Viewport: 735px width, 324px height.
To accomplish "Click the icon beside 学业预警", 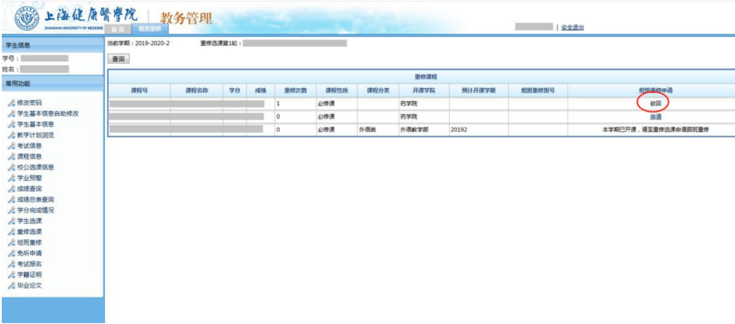I will tap(10, 178).
